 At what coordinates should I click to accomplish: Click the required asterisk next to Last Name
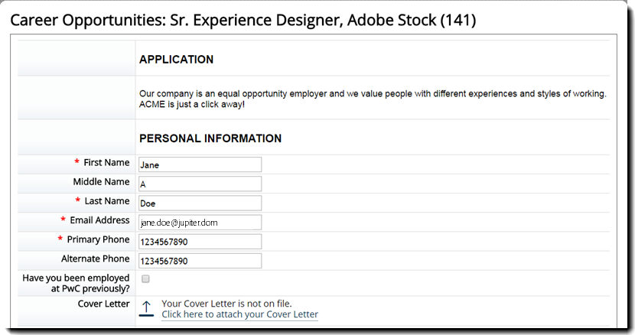pyautogui.click(x=77, y=201)
